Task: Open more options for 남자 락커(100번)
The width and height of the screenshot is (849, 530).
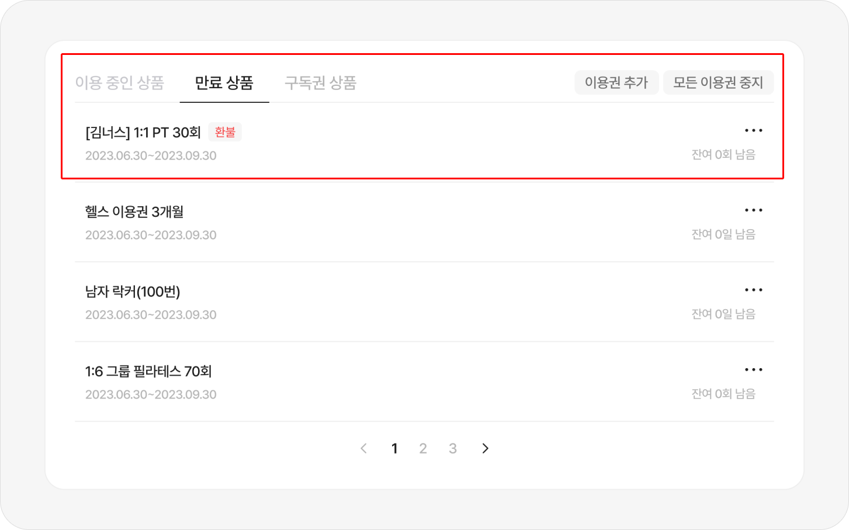Action: (x=753, y=290)
